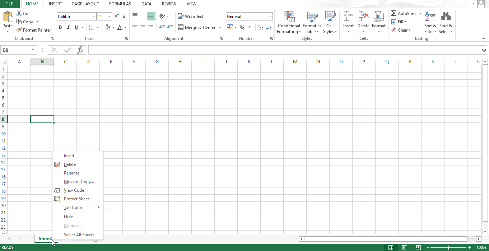Toggle Wrap Text
Screen dimensions: 489x251
191,16
